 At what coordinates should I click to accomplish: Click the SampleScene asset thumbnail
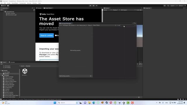pos(25,71)
